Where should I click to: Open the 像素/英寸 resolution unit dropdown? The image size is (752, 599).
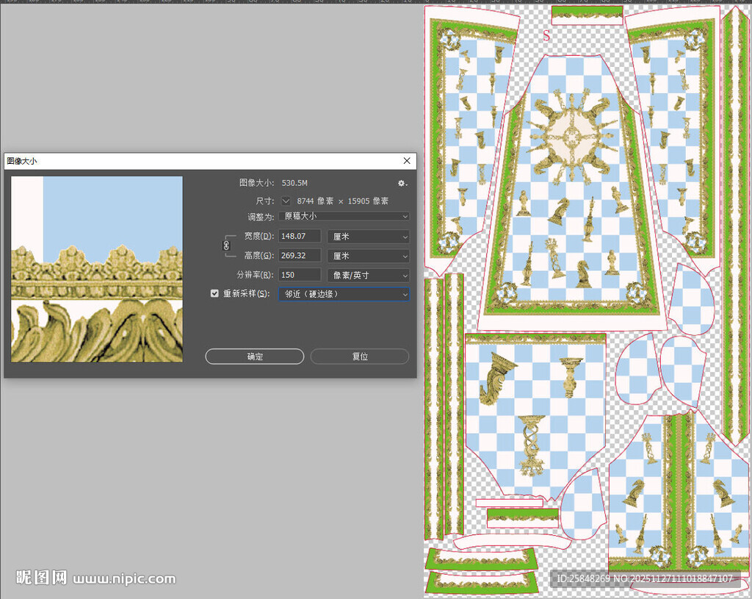point(367,275)
